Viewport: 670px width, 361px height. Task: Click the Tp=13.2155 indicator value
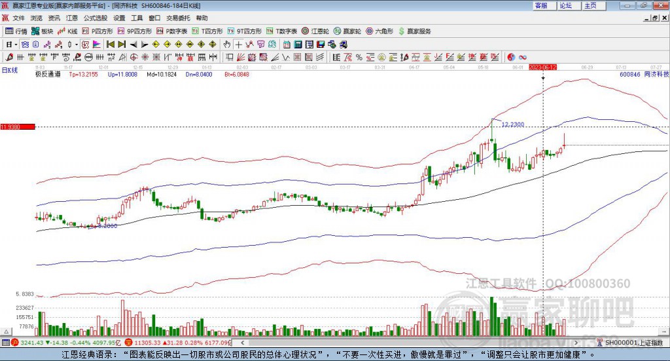click(83, 74)
